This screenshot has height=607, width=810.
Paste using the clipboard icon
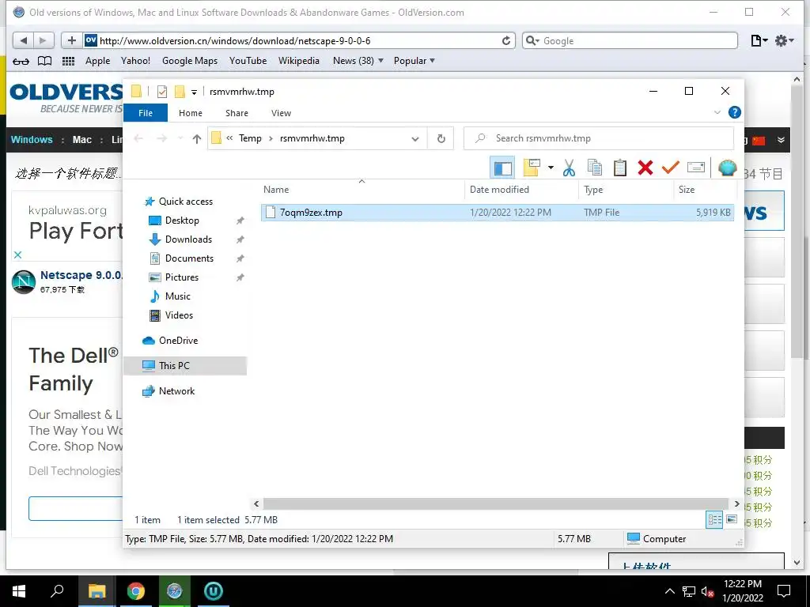coord(620,168)
